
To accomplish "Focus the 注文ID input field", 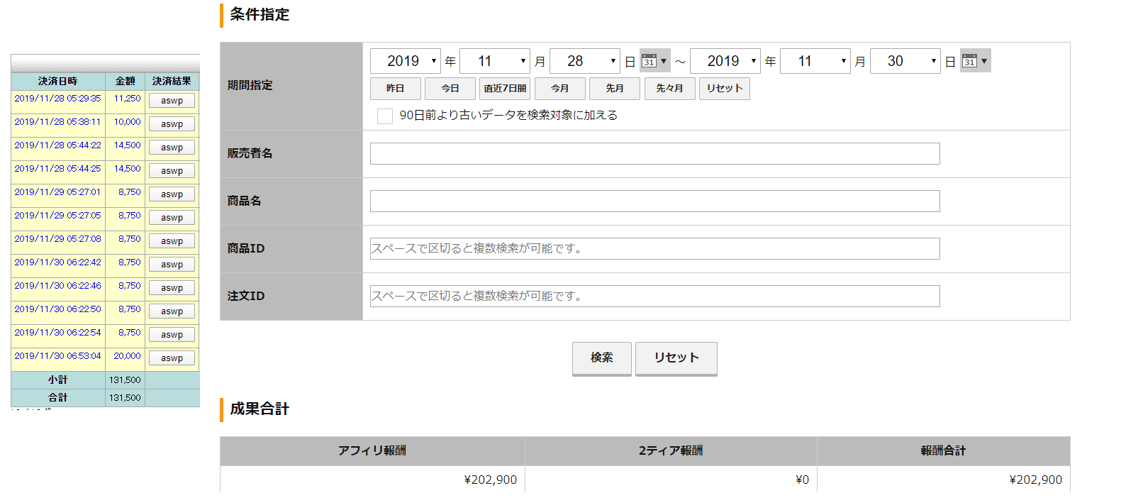I will [654, 297].
